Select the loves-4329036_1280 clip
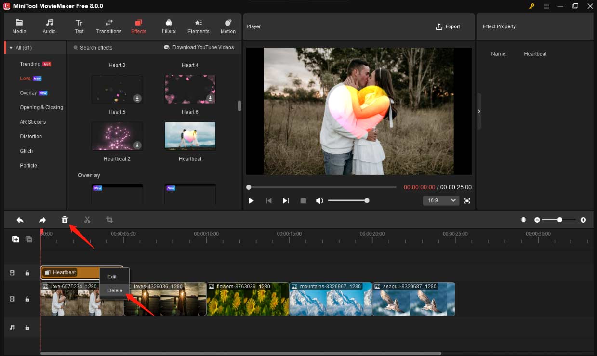This screenshot has width=597, height=356. point(165,299)
